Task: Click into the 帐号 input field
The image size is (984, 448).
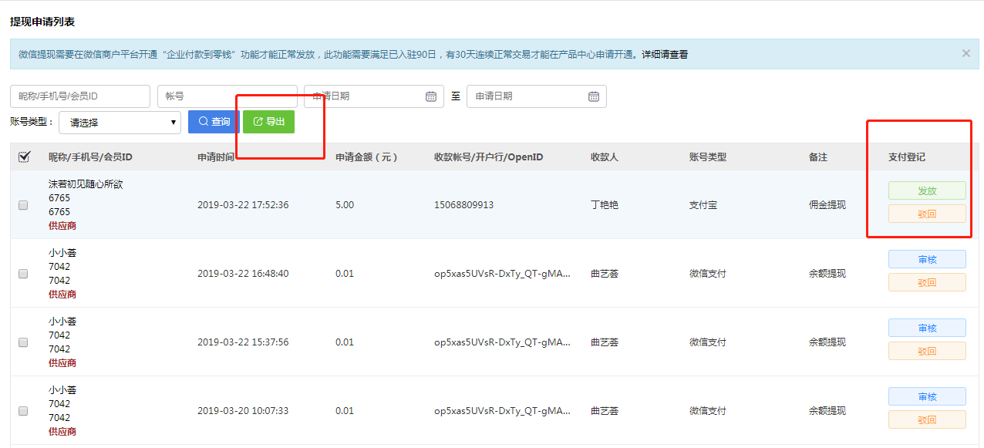Action: coord(227,96)
